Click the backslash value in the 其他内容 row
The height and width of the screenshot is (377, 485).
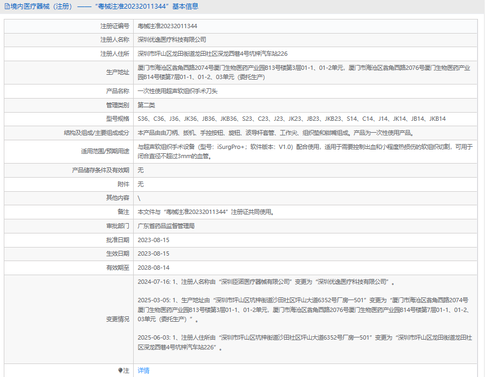coord(139,198)
